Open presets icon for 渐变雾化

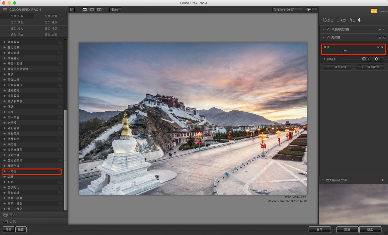click(60, 58)
